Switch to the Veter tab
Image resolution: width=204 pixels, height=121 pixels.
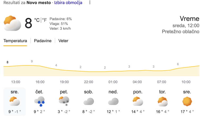click(63, 41)
